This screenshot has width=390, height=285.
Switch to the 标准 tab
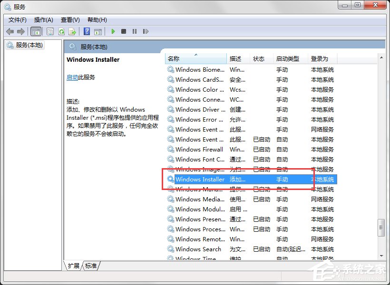point(89,266)
